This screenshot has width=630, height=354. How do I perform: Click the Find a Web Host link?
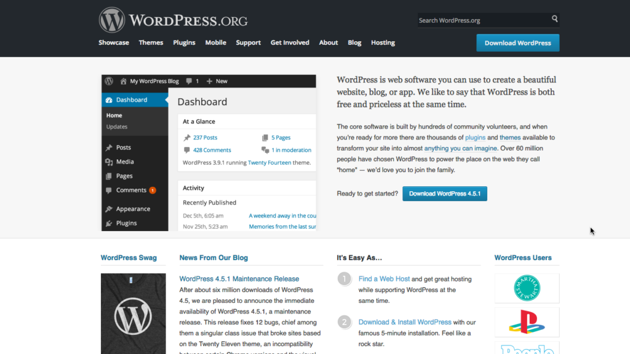[x=384, y=278]
